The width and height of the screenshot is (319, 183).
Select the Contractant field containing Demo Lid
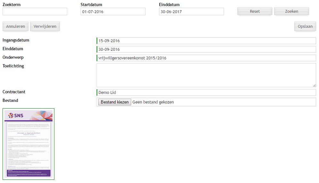click(206, 93)
